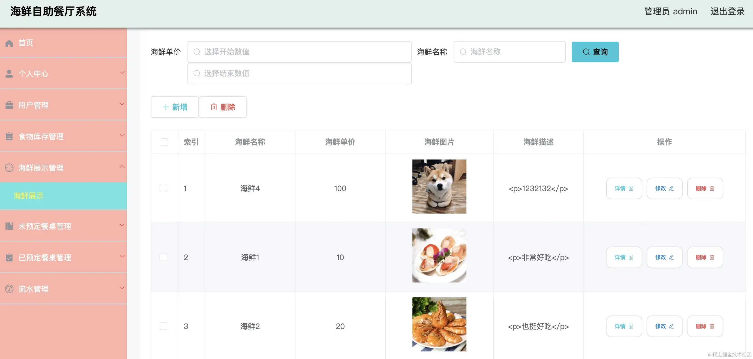
Task: Click the gauge icon beside 流水管理
Action: pyautogui.click(x=9, y=289)
